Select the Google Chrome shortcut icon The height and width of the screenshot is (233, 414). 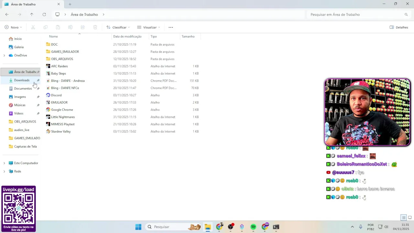coord(48,110)
